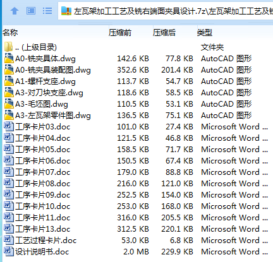Click dwg icon of A3-对刀块支座.dwg
Screen dimensions: 273x262
pos(9,92)
